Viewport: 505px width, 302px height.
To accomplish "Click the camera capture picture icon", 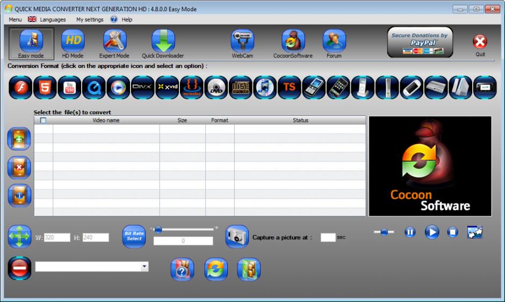I will point(237,237).
